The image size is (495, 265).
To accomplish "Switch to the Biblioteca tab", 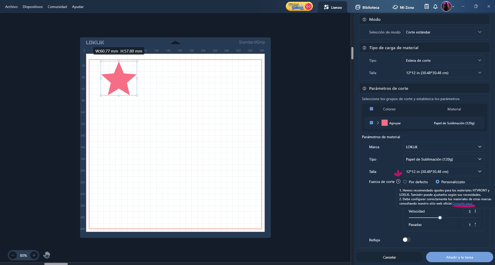I will pos(367,7).
